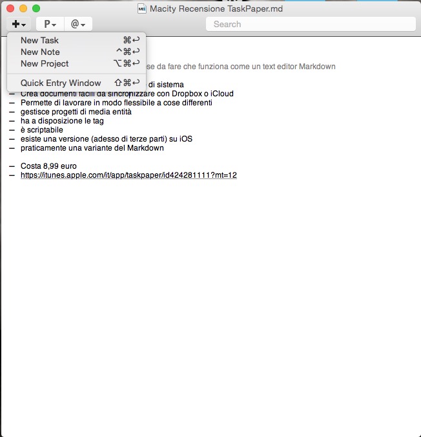The width and height of the screenshot is (421, 437).
Task: Click the task dash before "è scriptabile"
Action: tap(12, 130)
